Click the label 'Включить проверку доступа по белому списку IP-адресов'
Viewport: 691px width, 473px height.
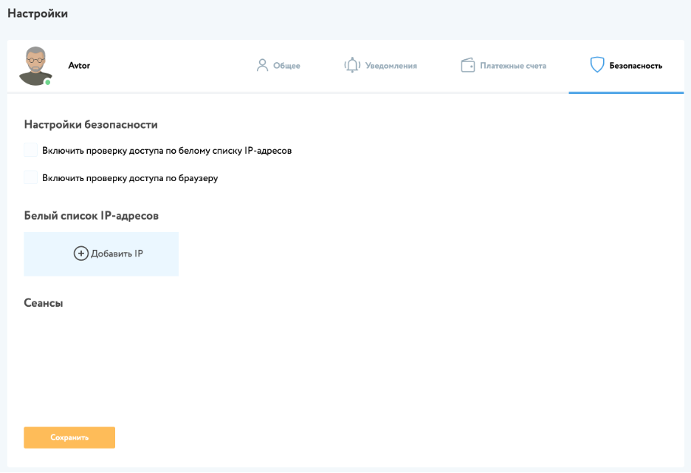(167, 151)
